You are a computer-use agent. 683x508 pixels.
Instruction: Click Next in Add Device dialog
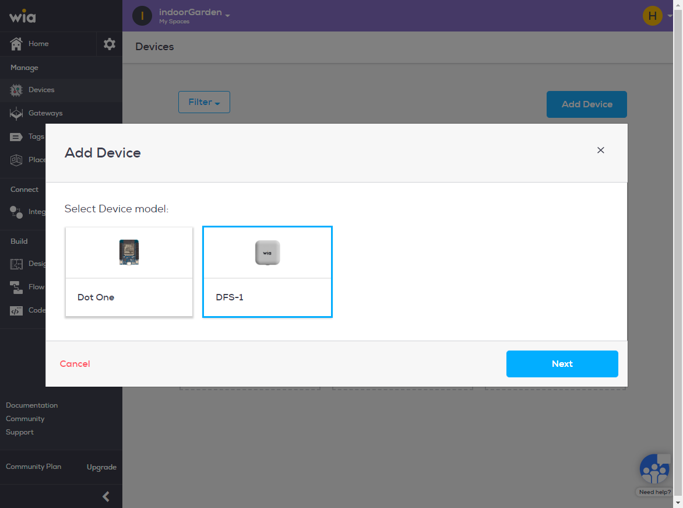[562, 364]
